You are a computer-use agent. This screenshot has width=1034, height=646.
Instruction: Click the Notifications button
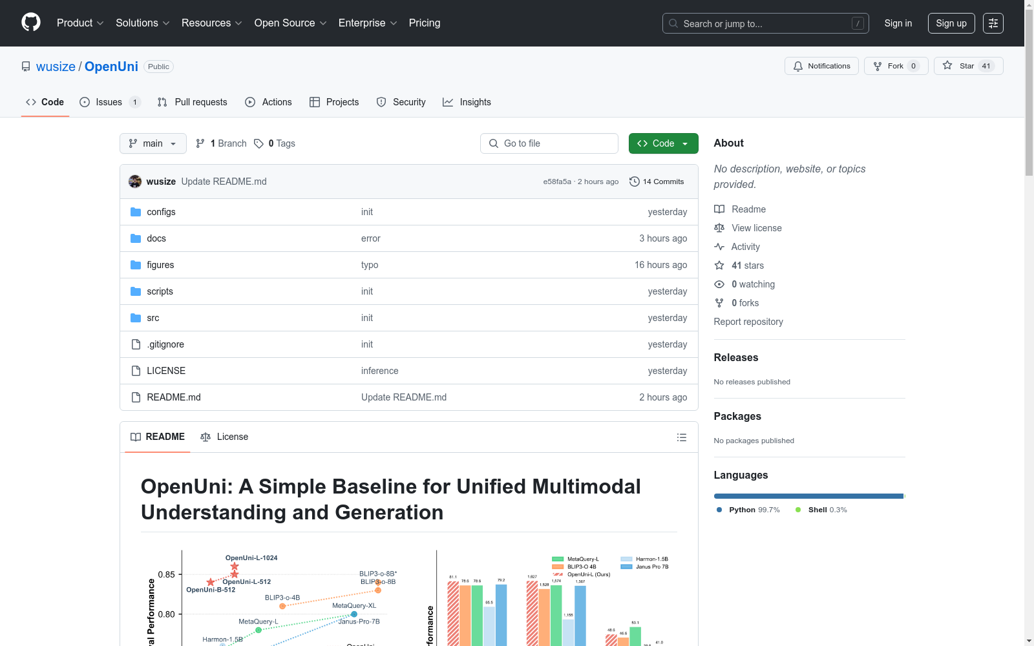pos(821,66)
